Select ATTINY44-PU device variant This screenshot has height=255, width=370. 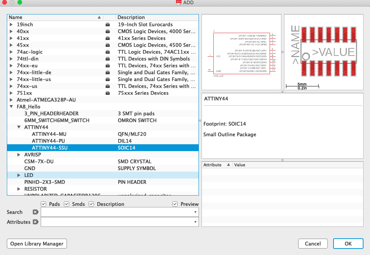(103, 141)
